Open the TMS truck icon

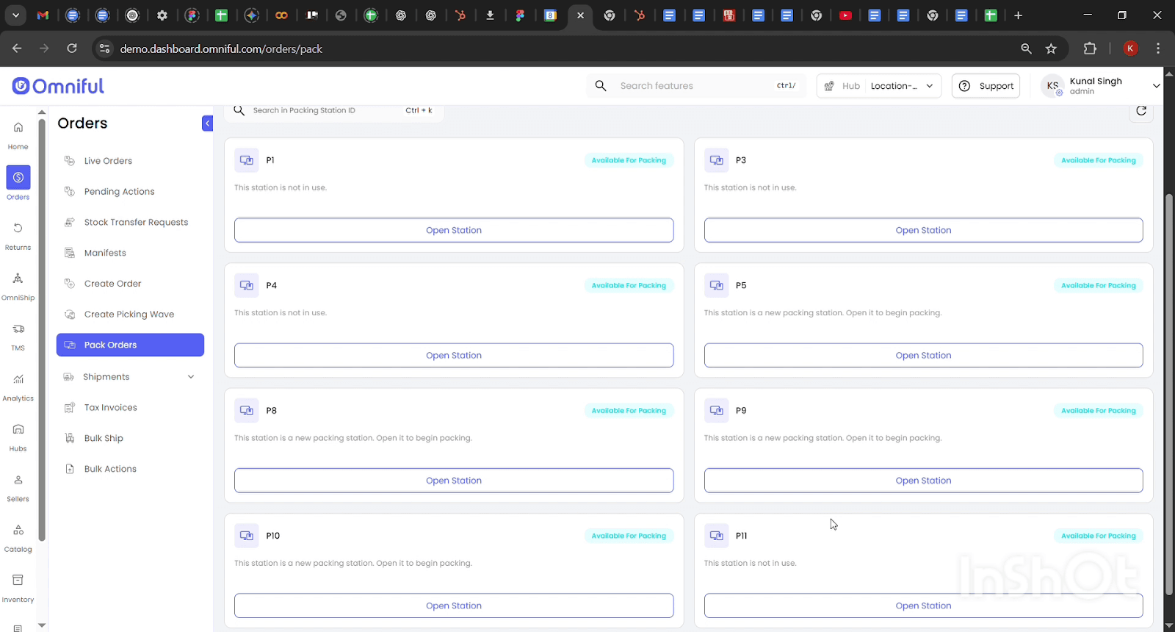[x=18, y=336]
